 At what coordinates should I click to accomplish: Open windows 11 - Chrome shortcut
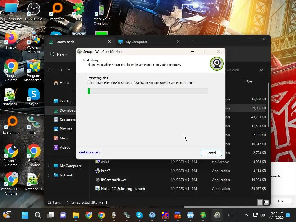[x=11, y=184]
